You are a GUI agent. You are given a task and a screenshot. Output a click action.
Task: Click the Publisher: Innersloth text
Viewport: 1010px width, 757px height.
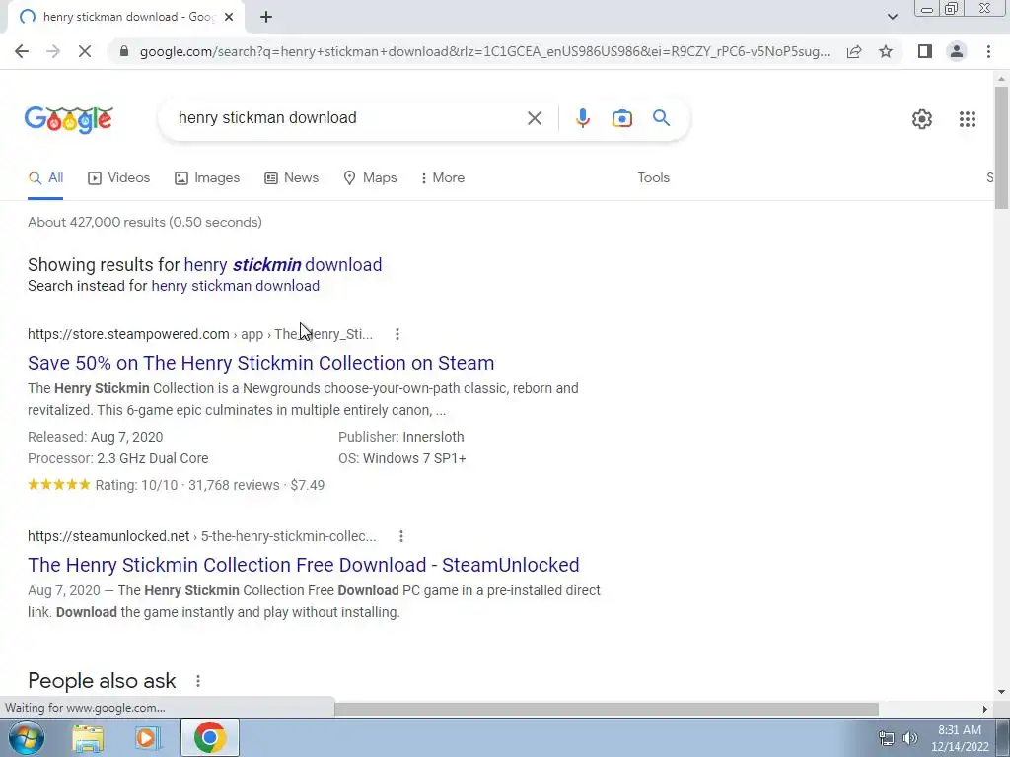click(x=400, y=437)
